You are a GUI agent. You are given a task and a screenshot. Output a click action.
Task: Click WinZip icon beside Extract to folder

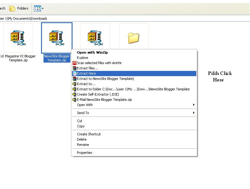[74, 89]
